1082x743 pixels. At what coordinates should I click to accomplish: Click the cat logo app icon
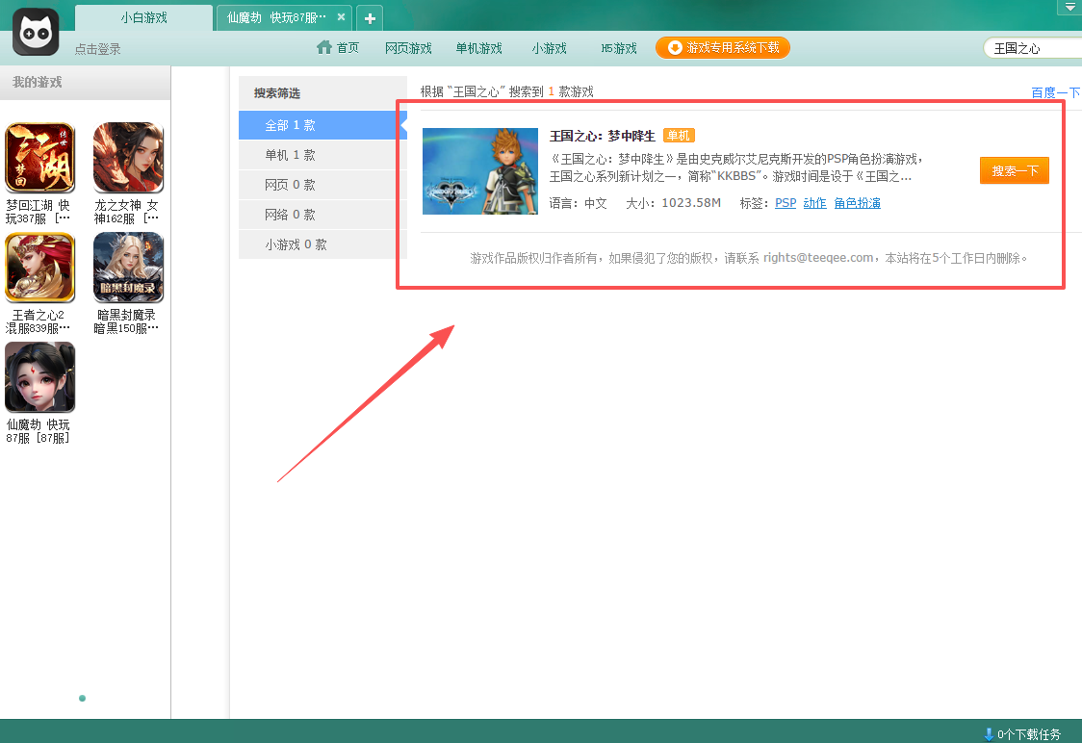pyautogui.click(x=36, y=32)
